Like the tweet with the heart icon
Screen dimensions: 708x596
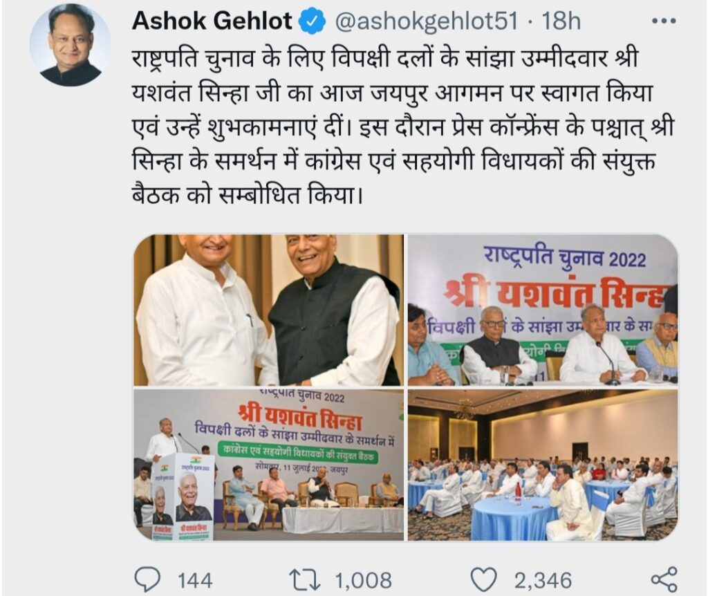point(483,579)
